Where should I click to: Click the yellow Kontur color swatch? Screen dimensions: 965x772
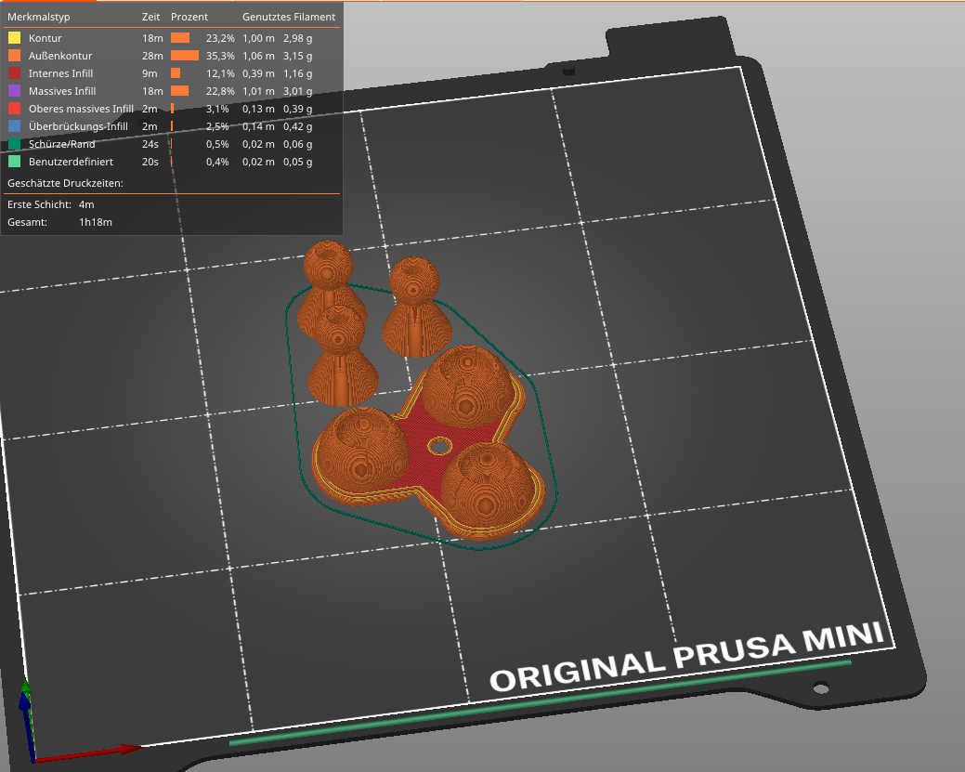(14, 38)
